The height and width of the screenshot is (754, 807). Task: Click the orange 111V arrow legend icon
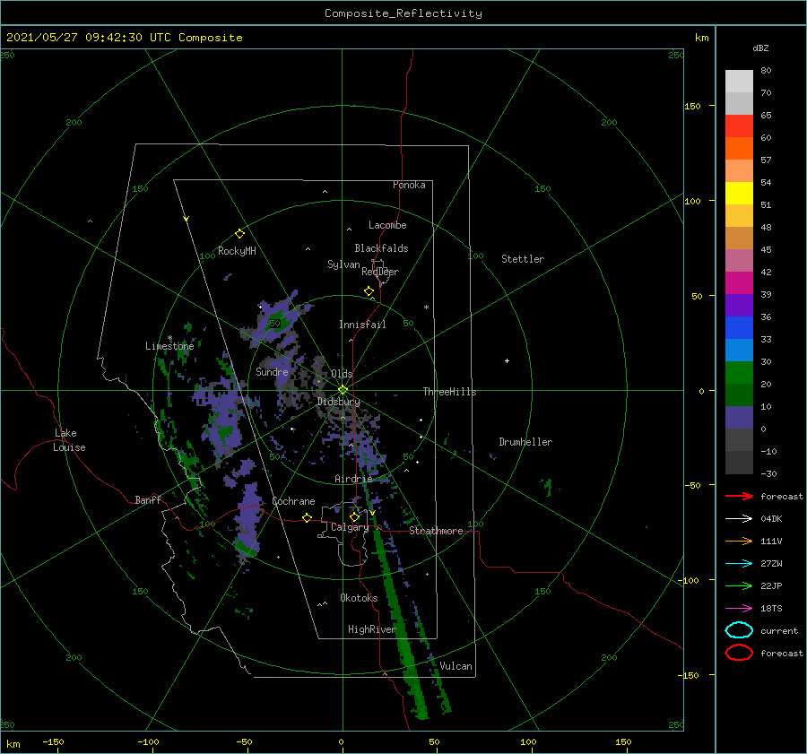739,541
